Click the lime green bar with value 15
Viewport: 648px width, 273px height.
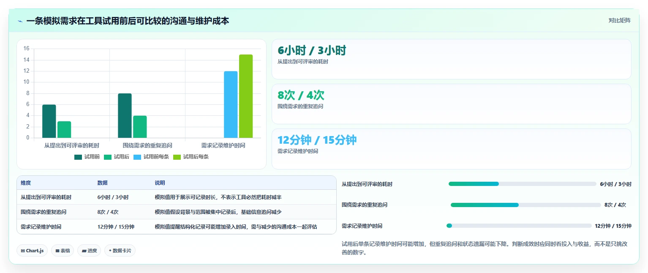tap(246, 96)
